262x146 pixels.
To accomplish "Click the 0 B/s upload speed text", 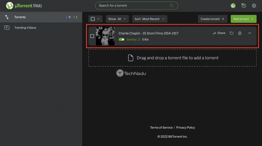I will pos(145,39).
